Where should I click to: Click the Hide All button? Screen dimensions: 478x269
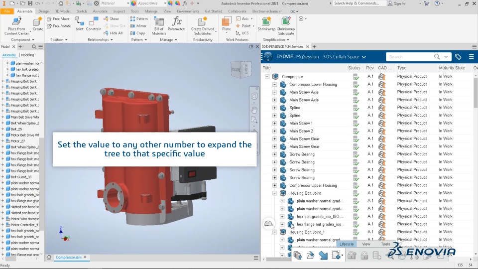[113, 33]
